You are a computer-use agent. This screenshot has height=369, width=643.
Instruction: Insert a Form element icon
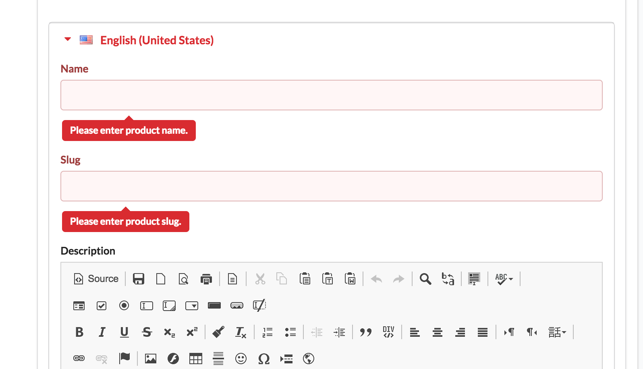[79, 306]
